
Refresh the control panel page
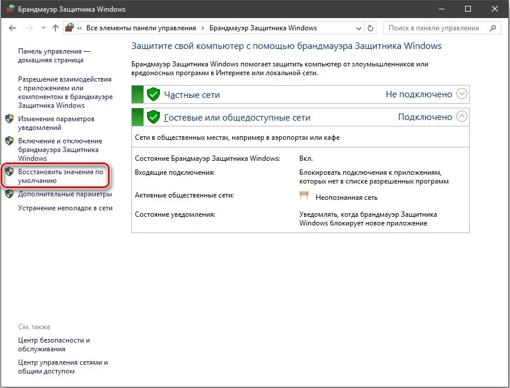click(370, 28)
